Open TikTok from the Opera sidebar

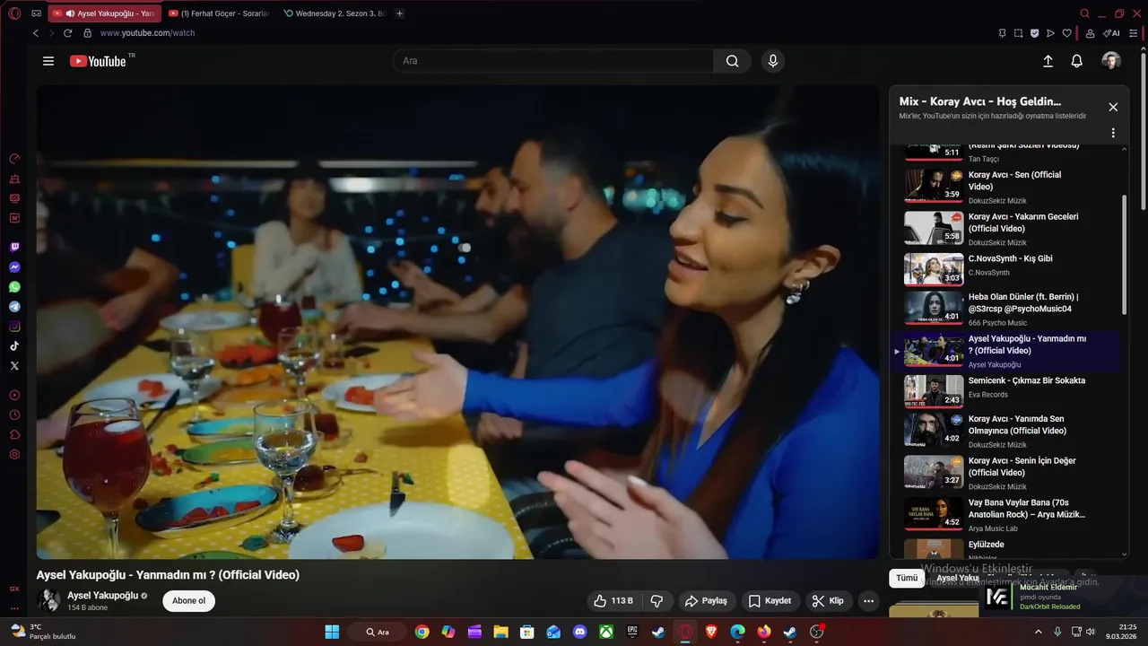tap(14, 346)
